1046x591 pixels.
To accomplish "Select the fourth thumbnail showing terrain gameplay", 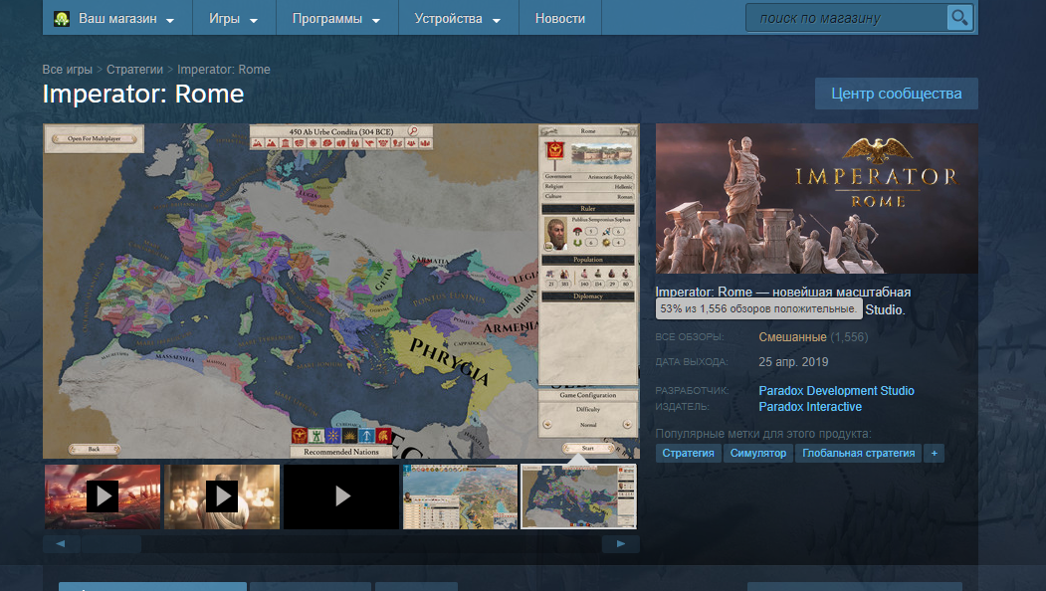I will tap(460, 496).
